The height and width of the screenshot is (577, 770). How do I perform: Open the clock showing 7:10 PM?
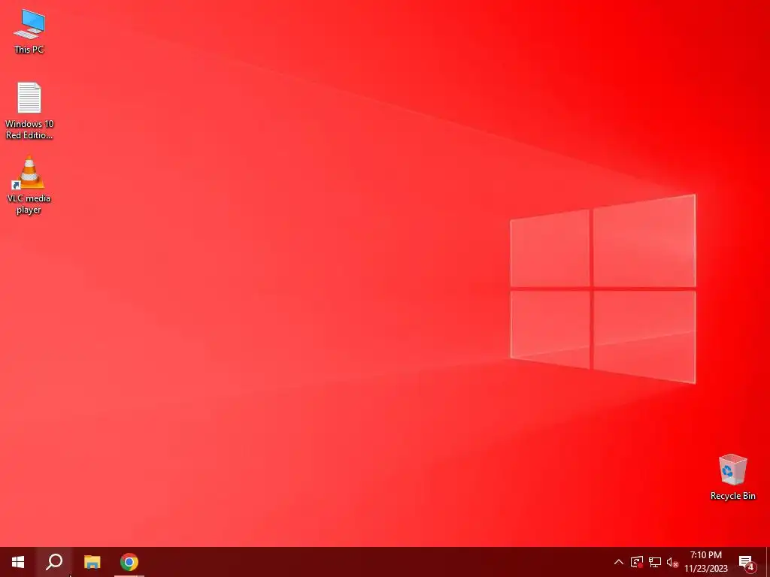[706, 562]
